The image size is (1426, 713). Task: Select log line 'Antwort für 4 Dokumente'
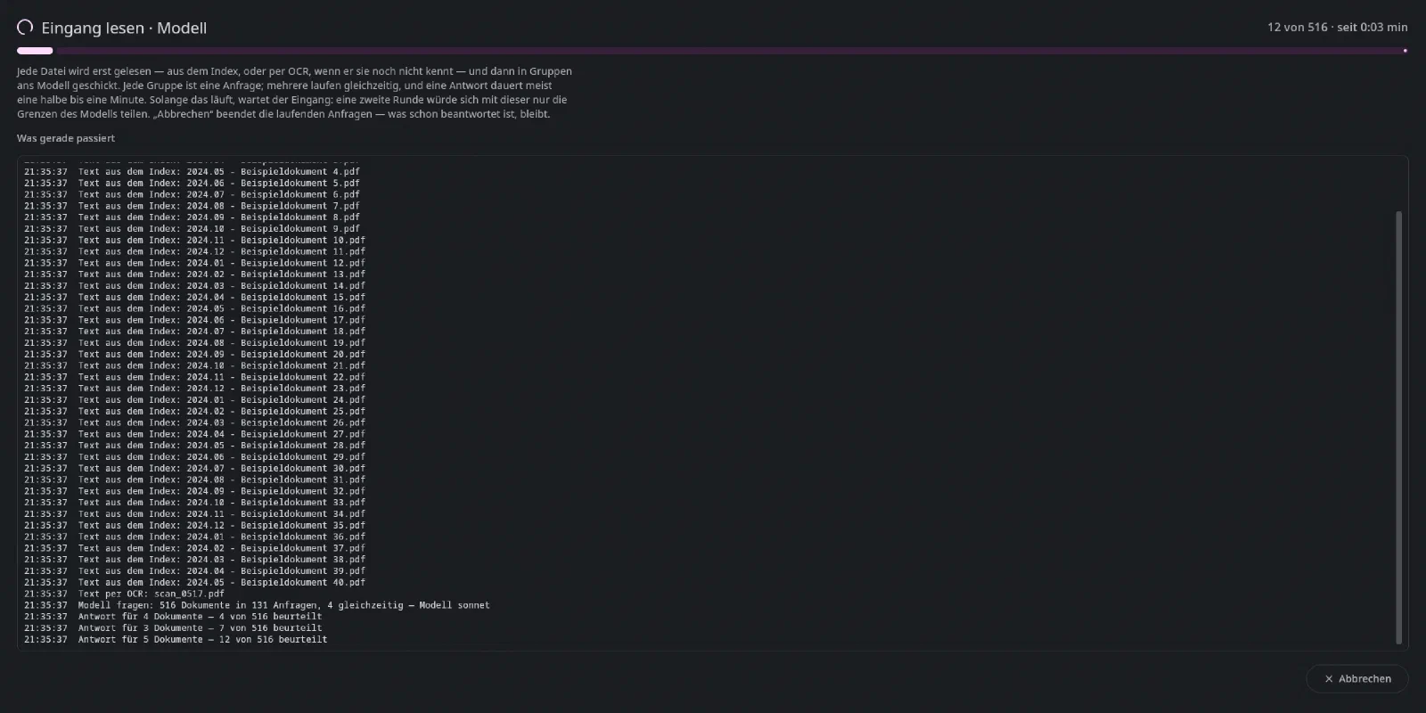point(173,617)
